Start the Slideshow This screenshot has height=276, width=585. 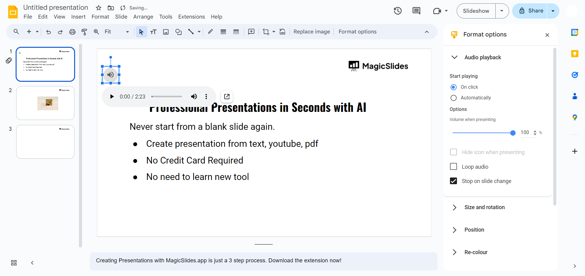[x=476, y=11]
